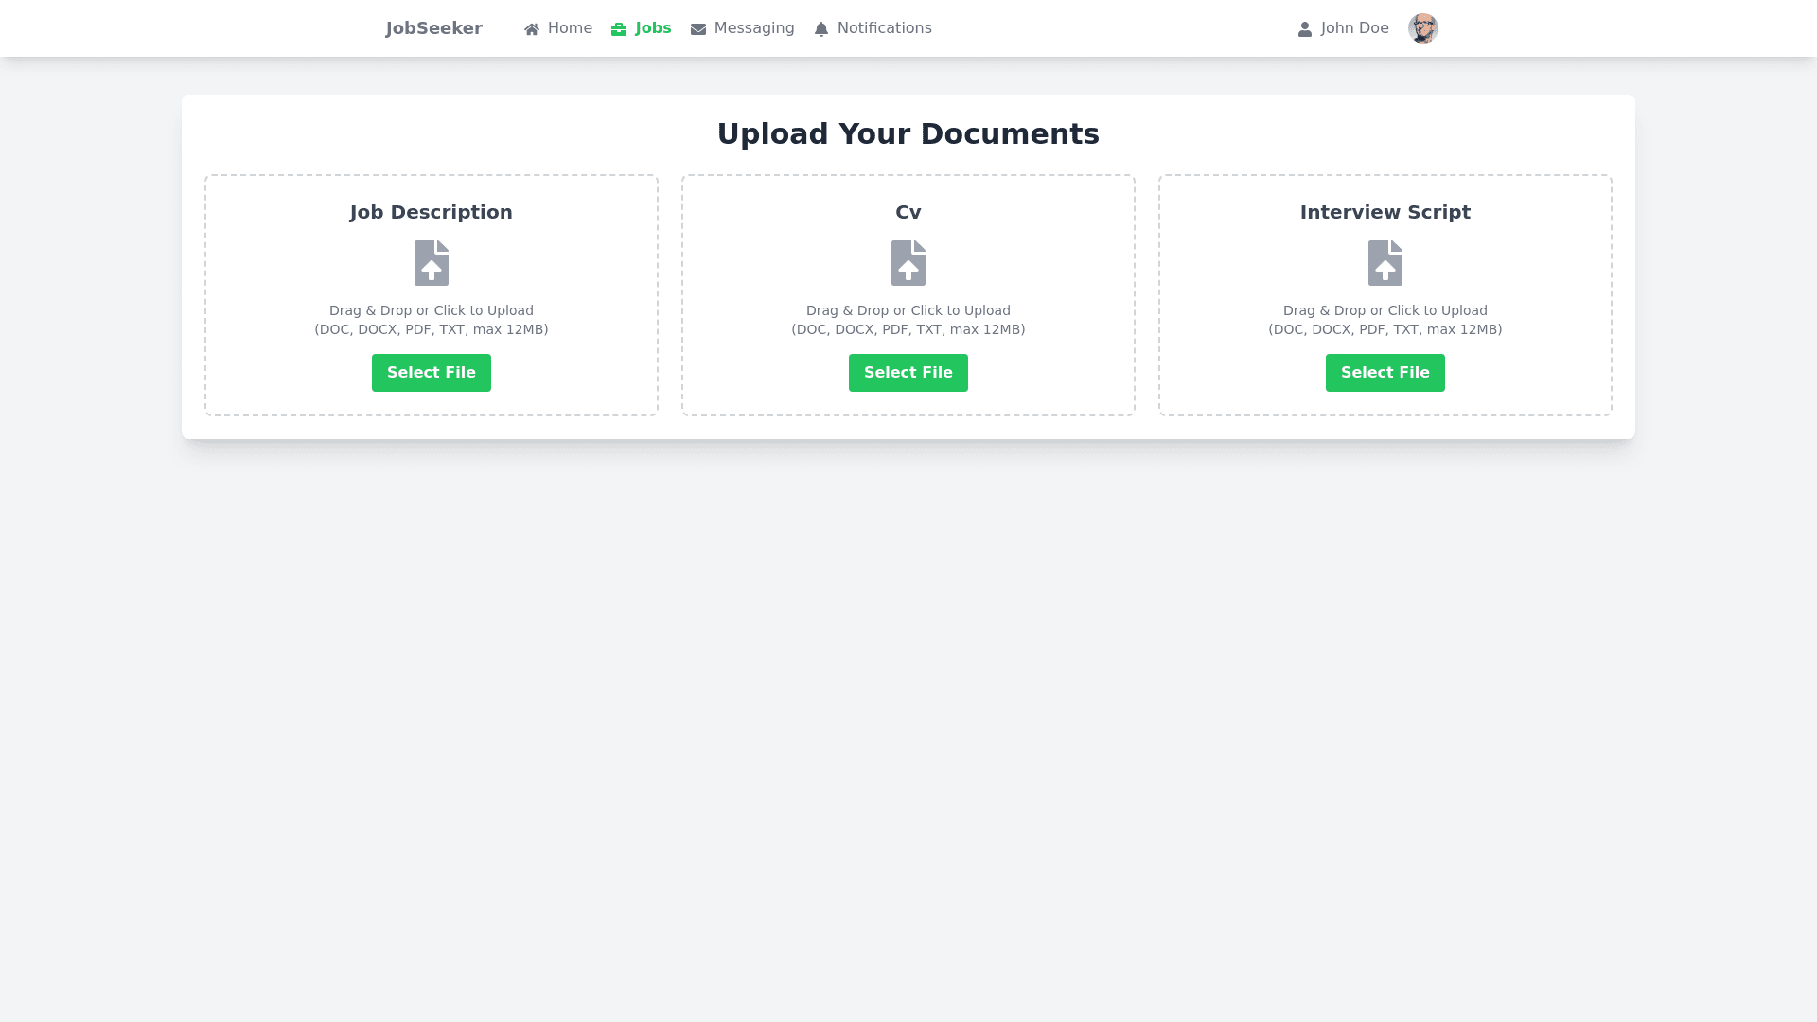Image resolution: width=1817 pixels, height=1022 pixels.
Task: Click the Cv upload file icon
Action: point(908,263)
